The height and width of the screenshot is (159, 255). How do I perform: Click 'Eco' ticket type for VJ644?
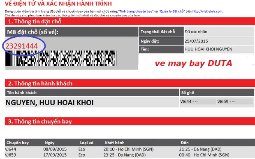pos(81,149)
